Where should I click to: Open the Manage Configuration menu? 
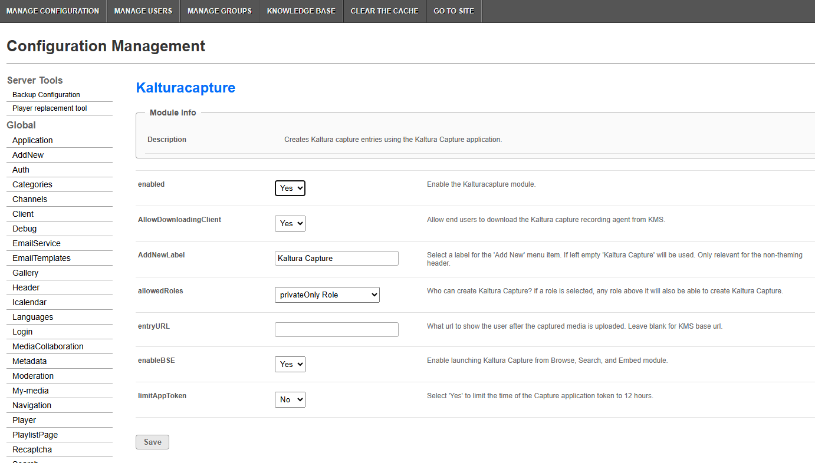pyautogui.click(x=53, y=11)
